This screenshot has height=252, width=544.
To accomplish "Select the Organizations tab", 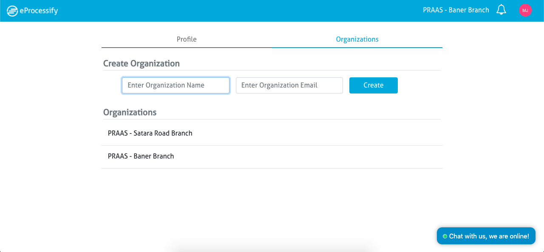I will click(x=357, y=39).
